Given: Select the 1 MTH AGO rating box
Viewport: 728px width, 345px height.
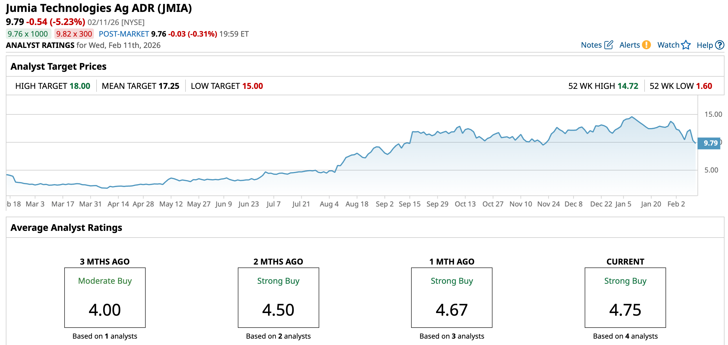Looking at the screenshot, I should coord(452,297).
